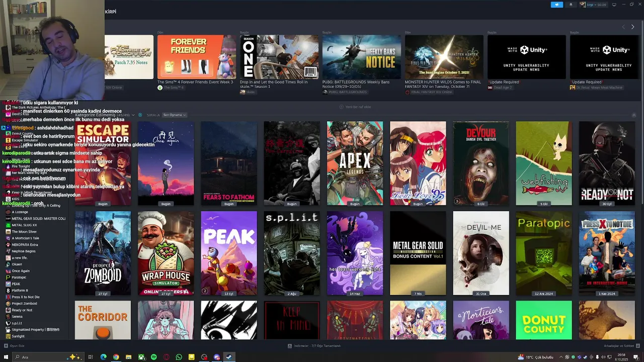Select METAL SLUG XX in sidebar
This screenshot has height=362, width=644.
coord(25,225)
